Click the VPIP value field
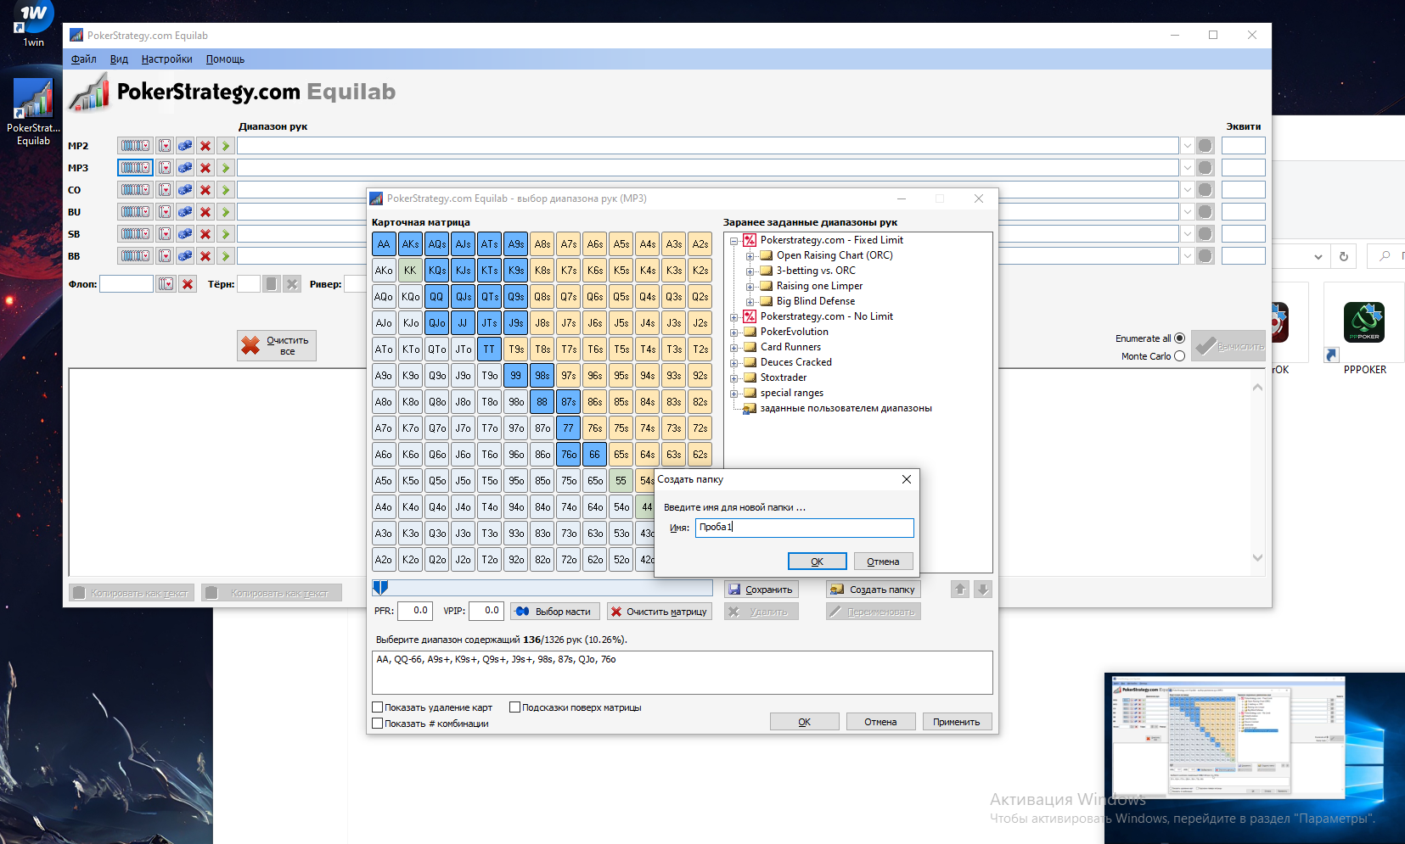1405x844 pixels. click(x=486, y=611)
